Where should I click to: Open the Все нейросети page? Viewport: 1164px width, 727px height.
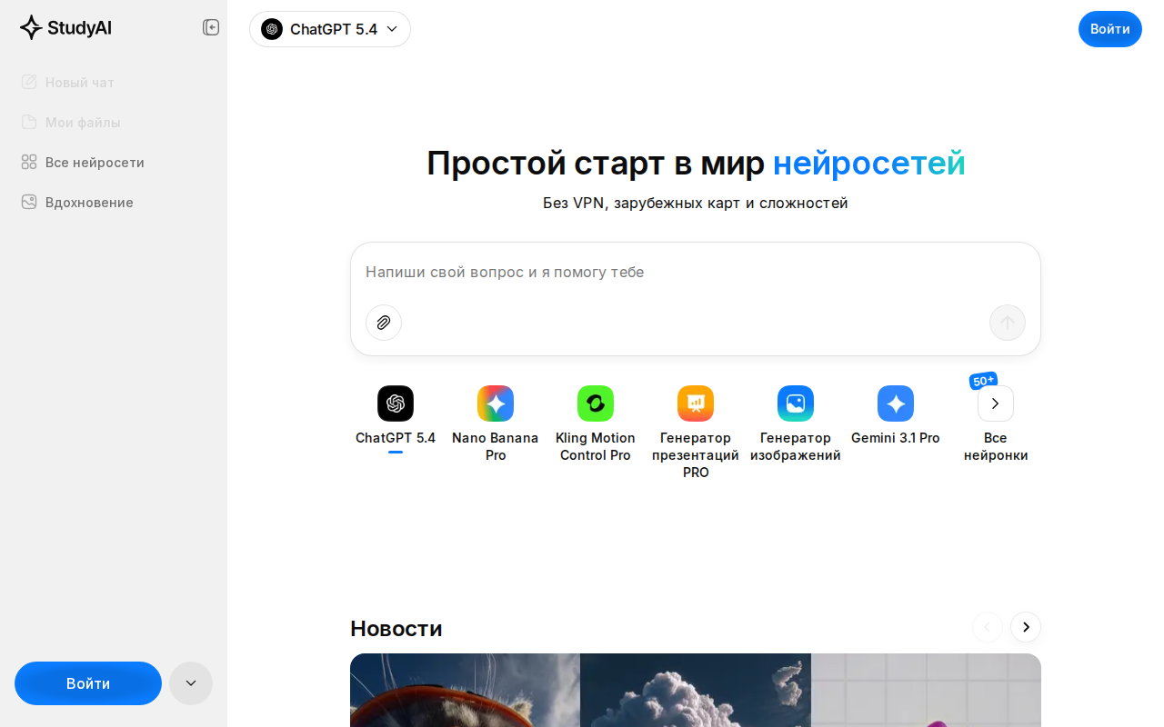tap(95, 162)
